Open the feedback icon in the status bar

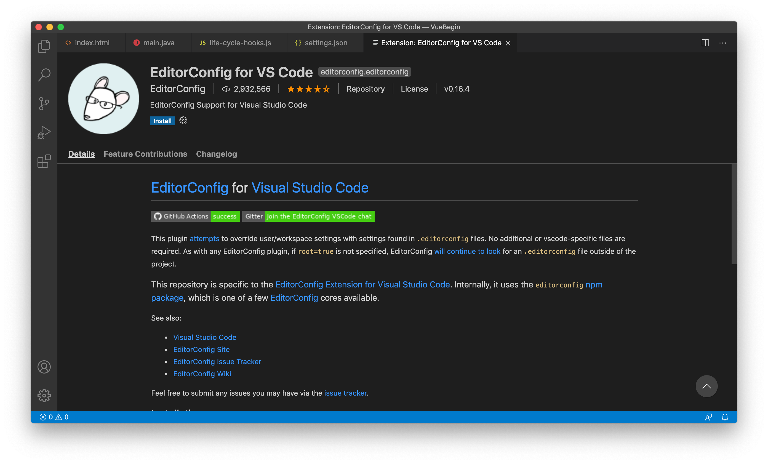click(708, 417)
